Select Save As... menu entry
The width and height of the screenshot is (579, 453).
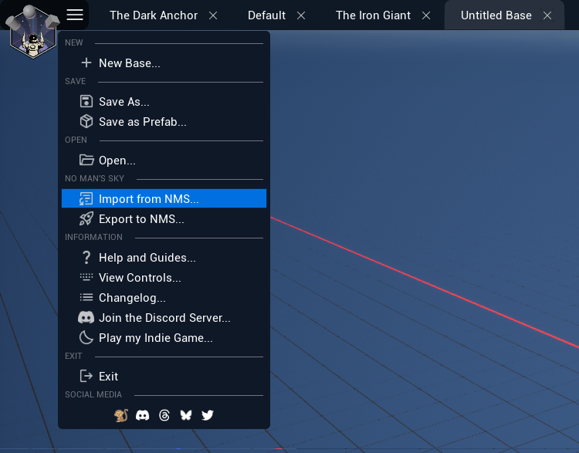(x=124, y=102)
